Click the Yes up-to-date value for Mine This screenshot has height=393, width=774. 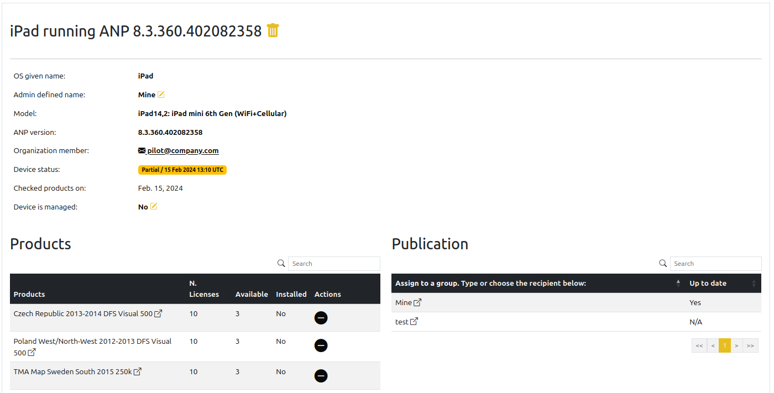(x=695, y=302)
